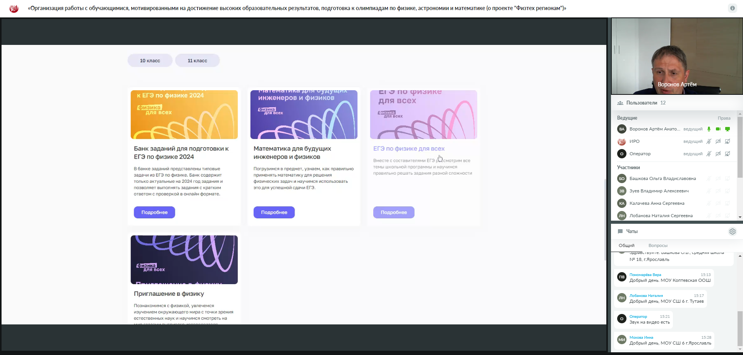This screenshot has width=743, height=355.
Task: Open webinar info icon in top-right corner
Action: pyautogui.click(x=732, y=8)
